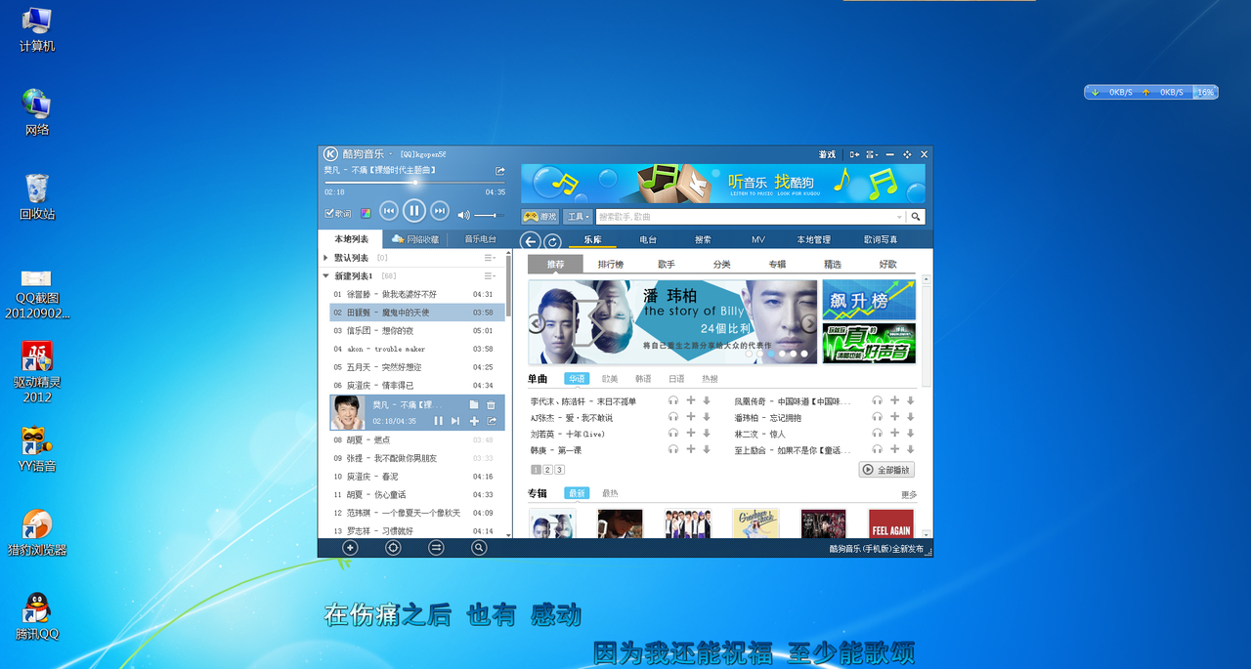Open the 歌词写真 navigation tab
1251x669 pixels.
(x=880, y=239)
